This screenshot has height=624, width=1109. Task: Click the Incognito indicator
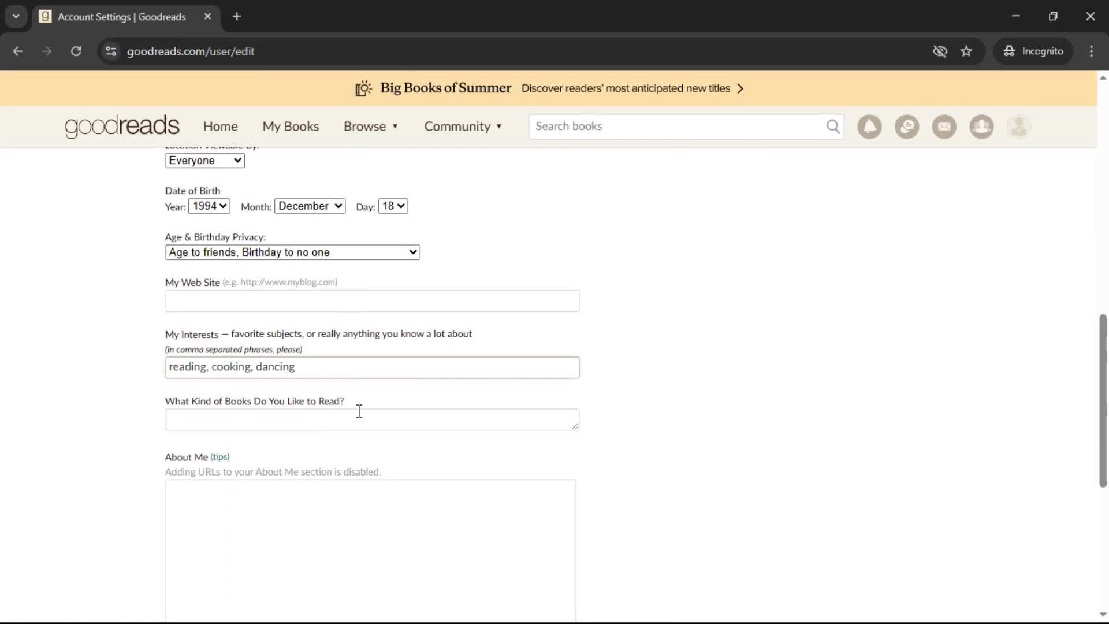pos(1033,51)
